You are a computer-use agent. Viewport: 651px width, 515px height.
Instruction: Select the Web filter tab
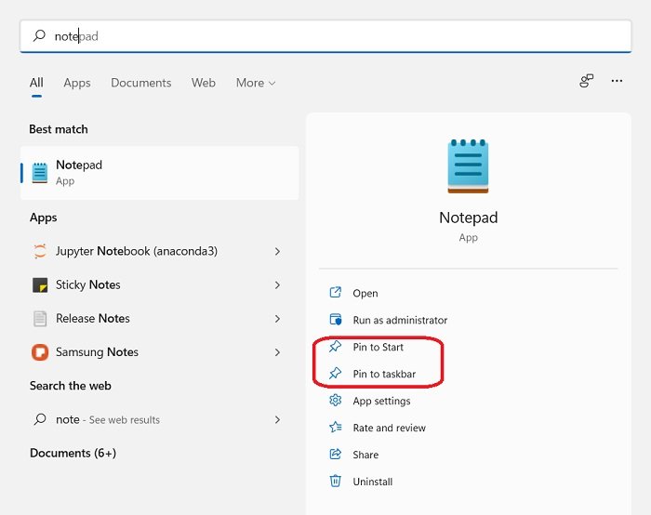tap(204, 83)
